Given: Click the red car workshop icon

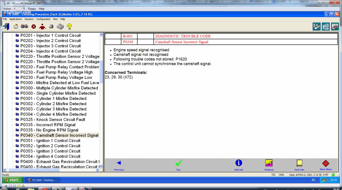Looking at the screenshot, I should 335,26.
